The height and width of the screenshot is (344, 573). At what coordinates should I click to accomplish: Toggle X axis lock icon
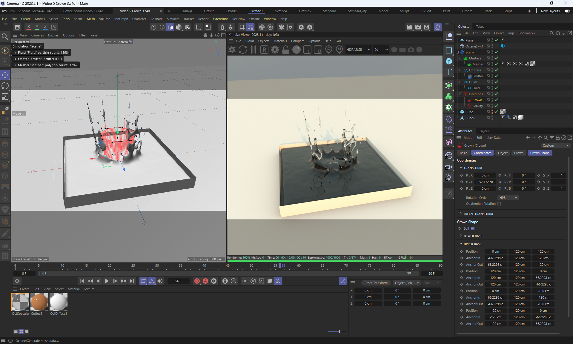(29, 27)
